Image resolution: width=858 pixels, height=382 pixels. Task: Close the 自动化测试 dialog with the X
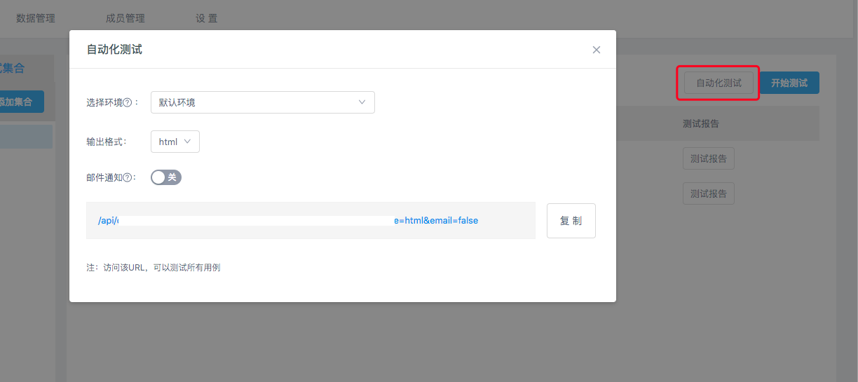point(597,50)
